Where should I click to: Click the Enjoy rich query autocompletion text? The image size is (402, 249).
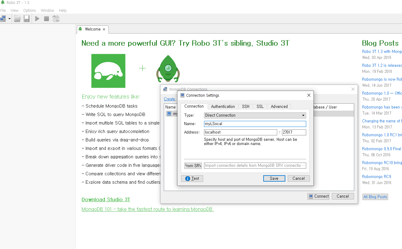117,131
